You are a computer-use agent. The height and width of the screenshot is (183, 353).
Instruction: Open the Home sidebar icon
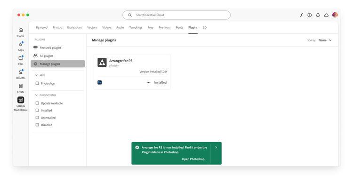(x=21, y=30)
